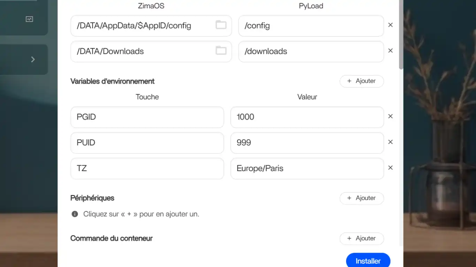Click the monitor icon in the left panel
Image resolution: width=476 pixels, height=267 pixels.
click(x=29, y=19)
